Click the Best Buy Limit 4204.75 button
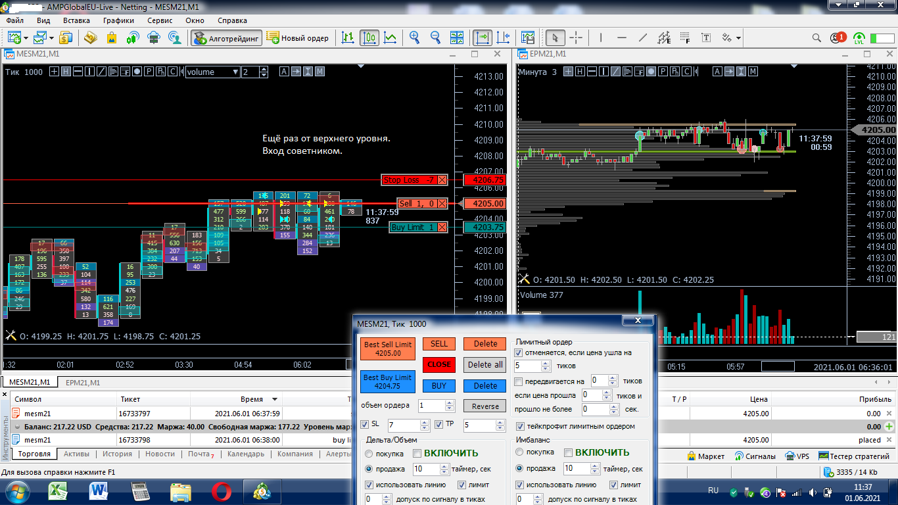The width and height of the screenshot is (898, 505). coord(388,381)
